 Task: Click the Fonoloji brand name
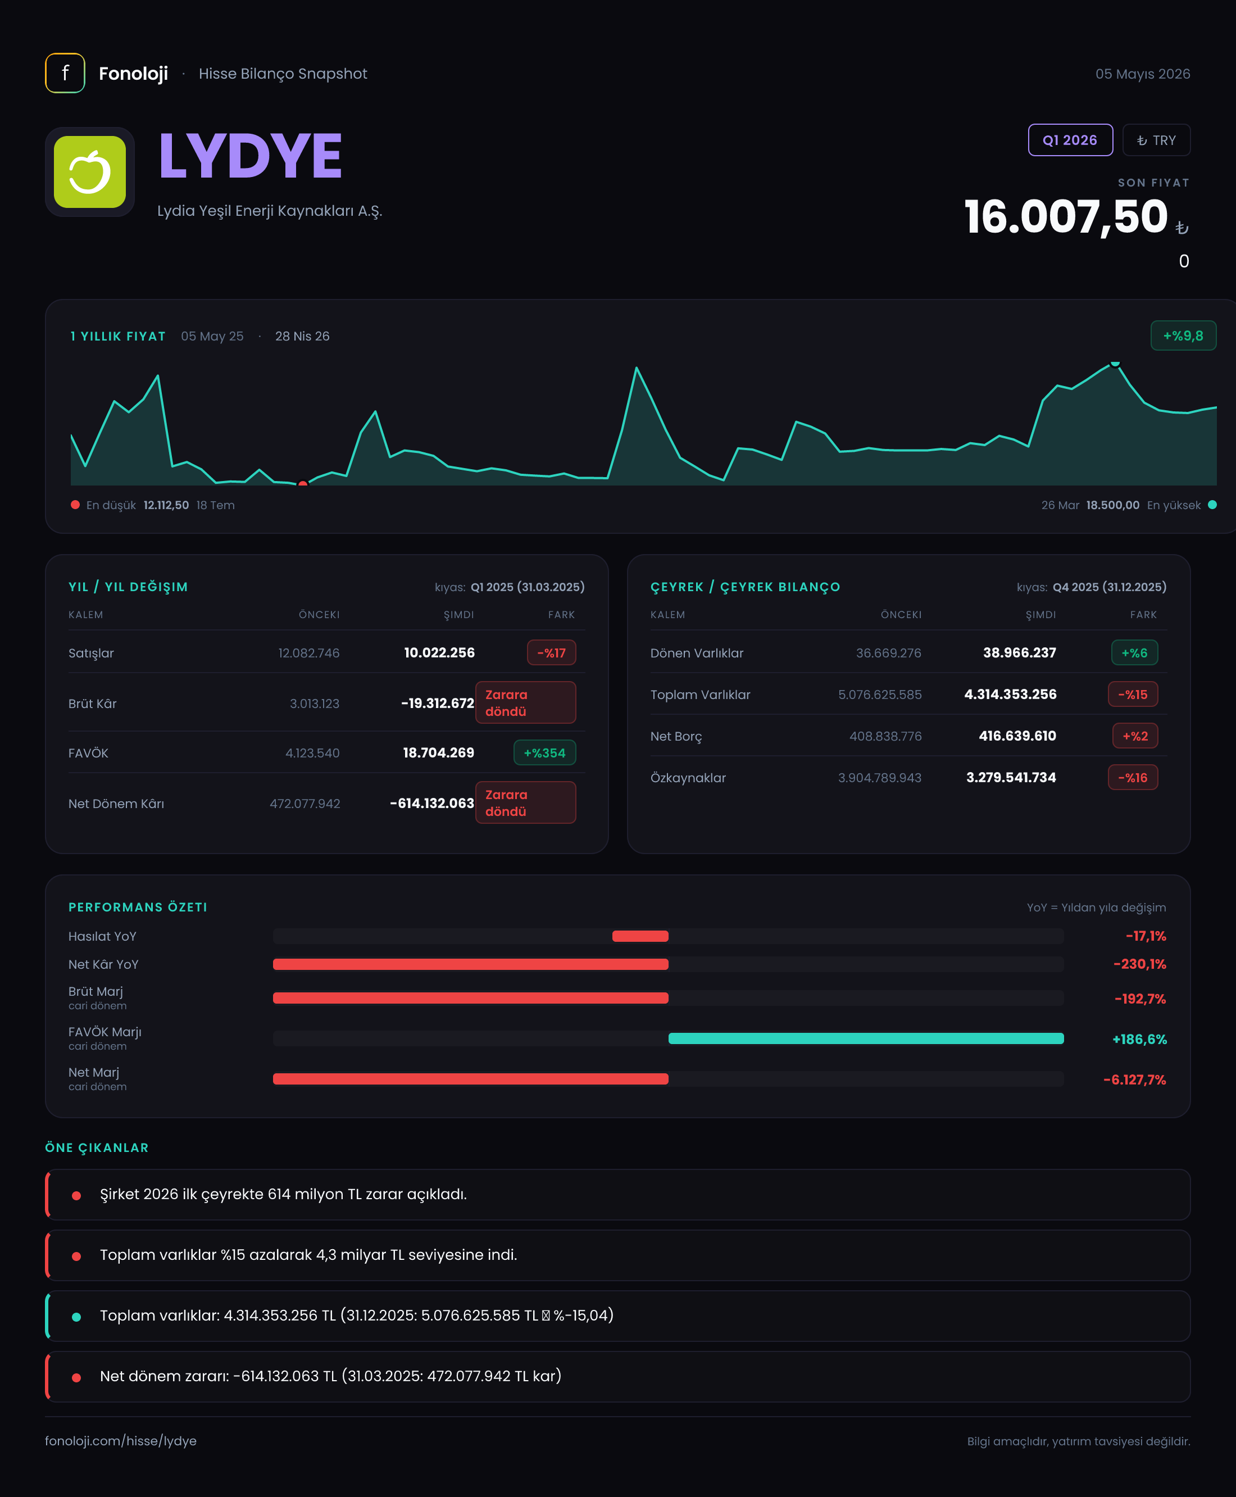(x=133, y=74)
